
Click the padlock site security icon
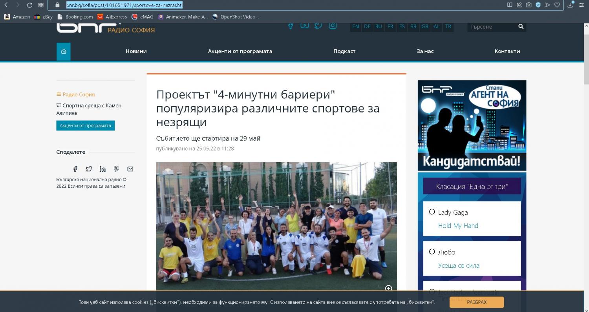57,5
